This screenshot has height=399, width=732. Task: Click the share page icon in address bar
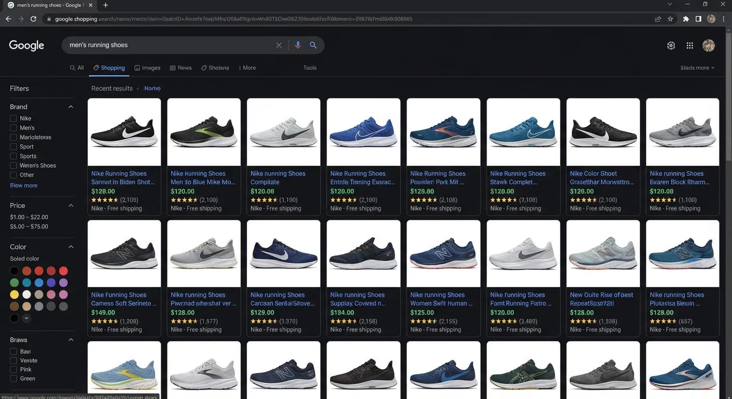(x=658, y=19)
